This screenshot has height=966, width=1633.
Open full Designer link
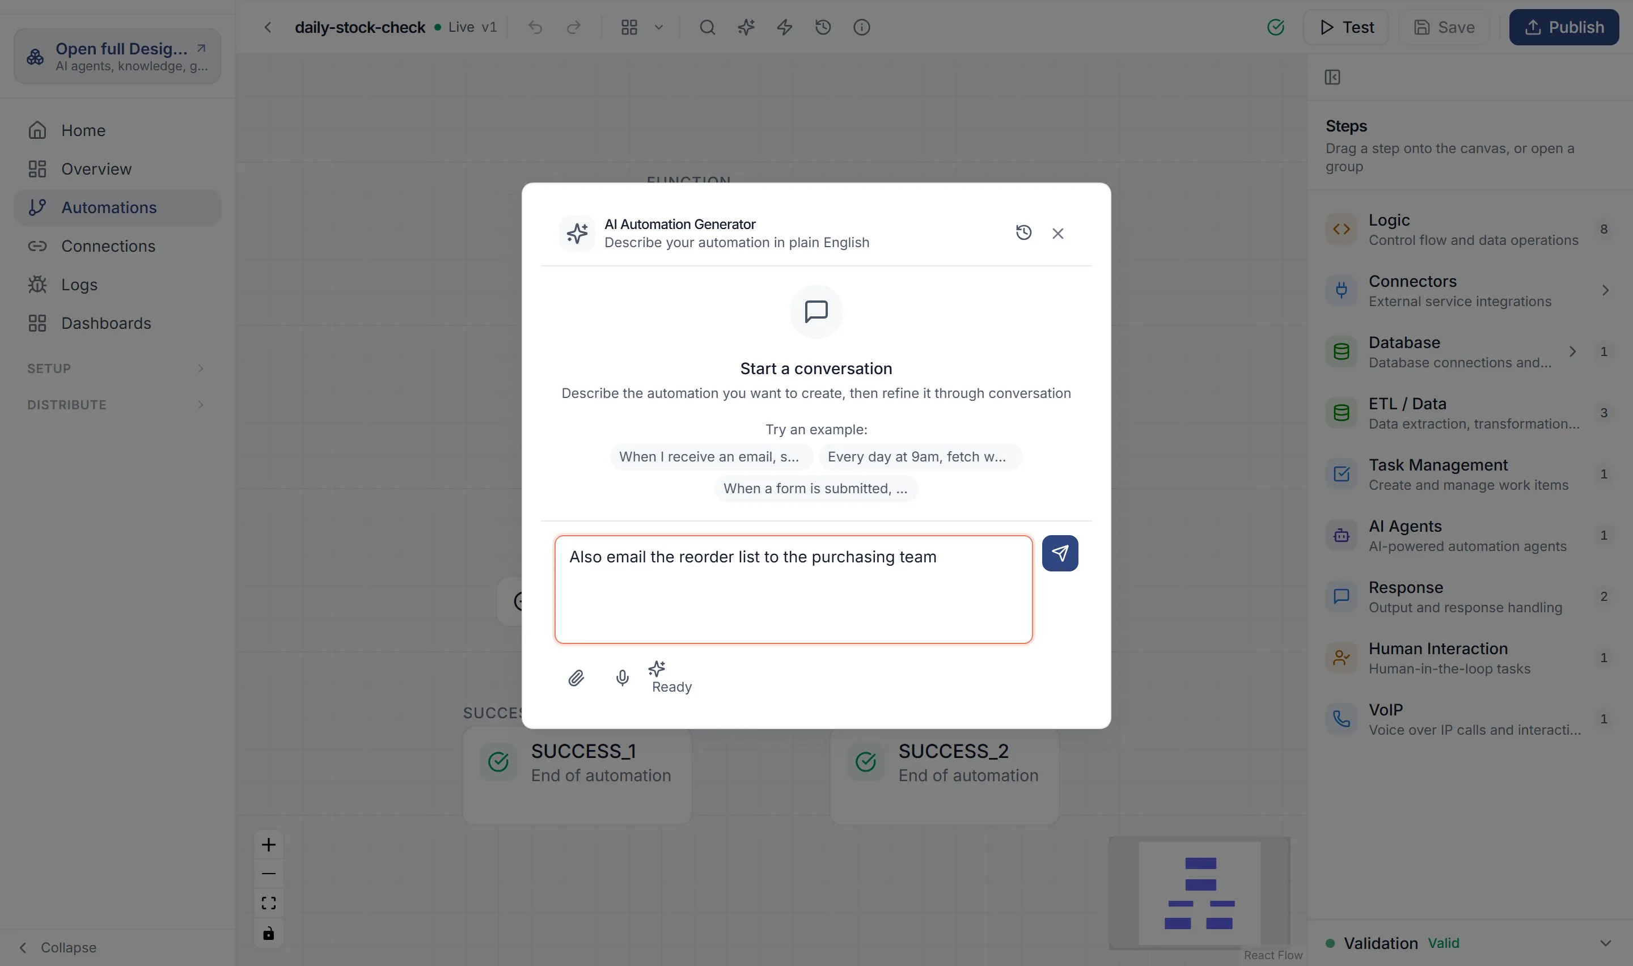(117, 56)
